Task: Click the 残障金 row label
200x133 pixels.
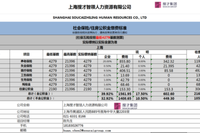Action: click(26, 84)
